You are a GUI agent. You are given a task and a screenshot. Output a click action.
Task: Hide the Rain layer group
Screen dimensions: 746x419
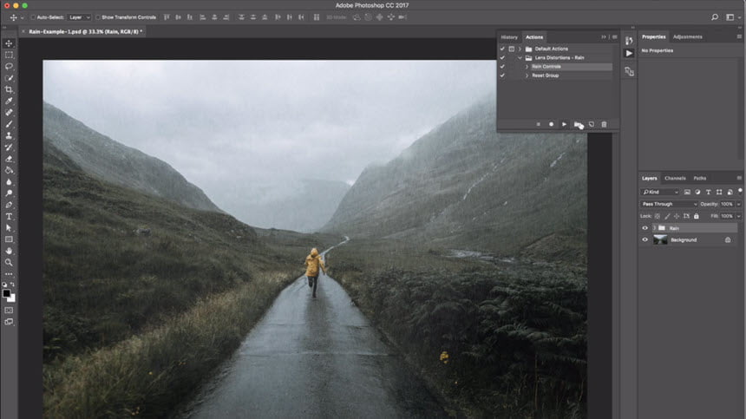(645, 228)
